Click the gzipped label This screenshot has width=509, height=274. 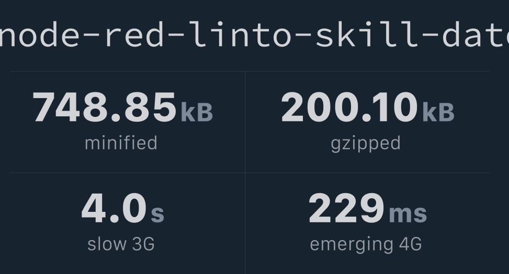click(366, 144)
